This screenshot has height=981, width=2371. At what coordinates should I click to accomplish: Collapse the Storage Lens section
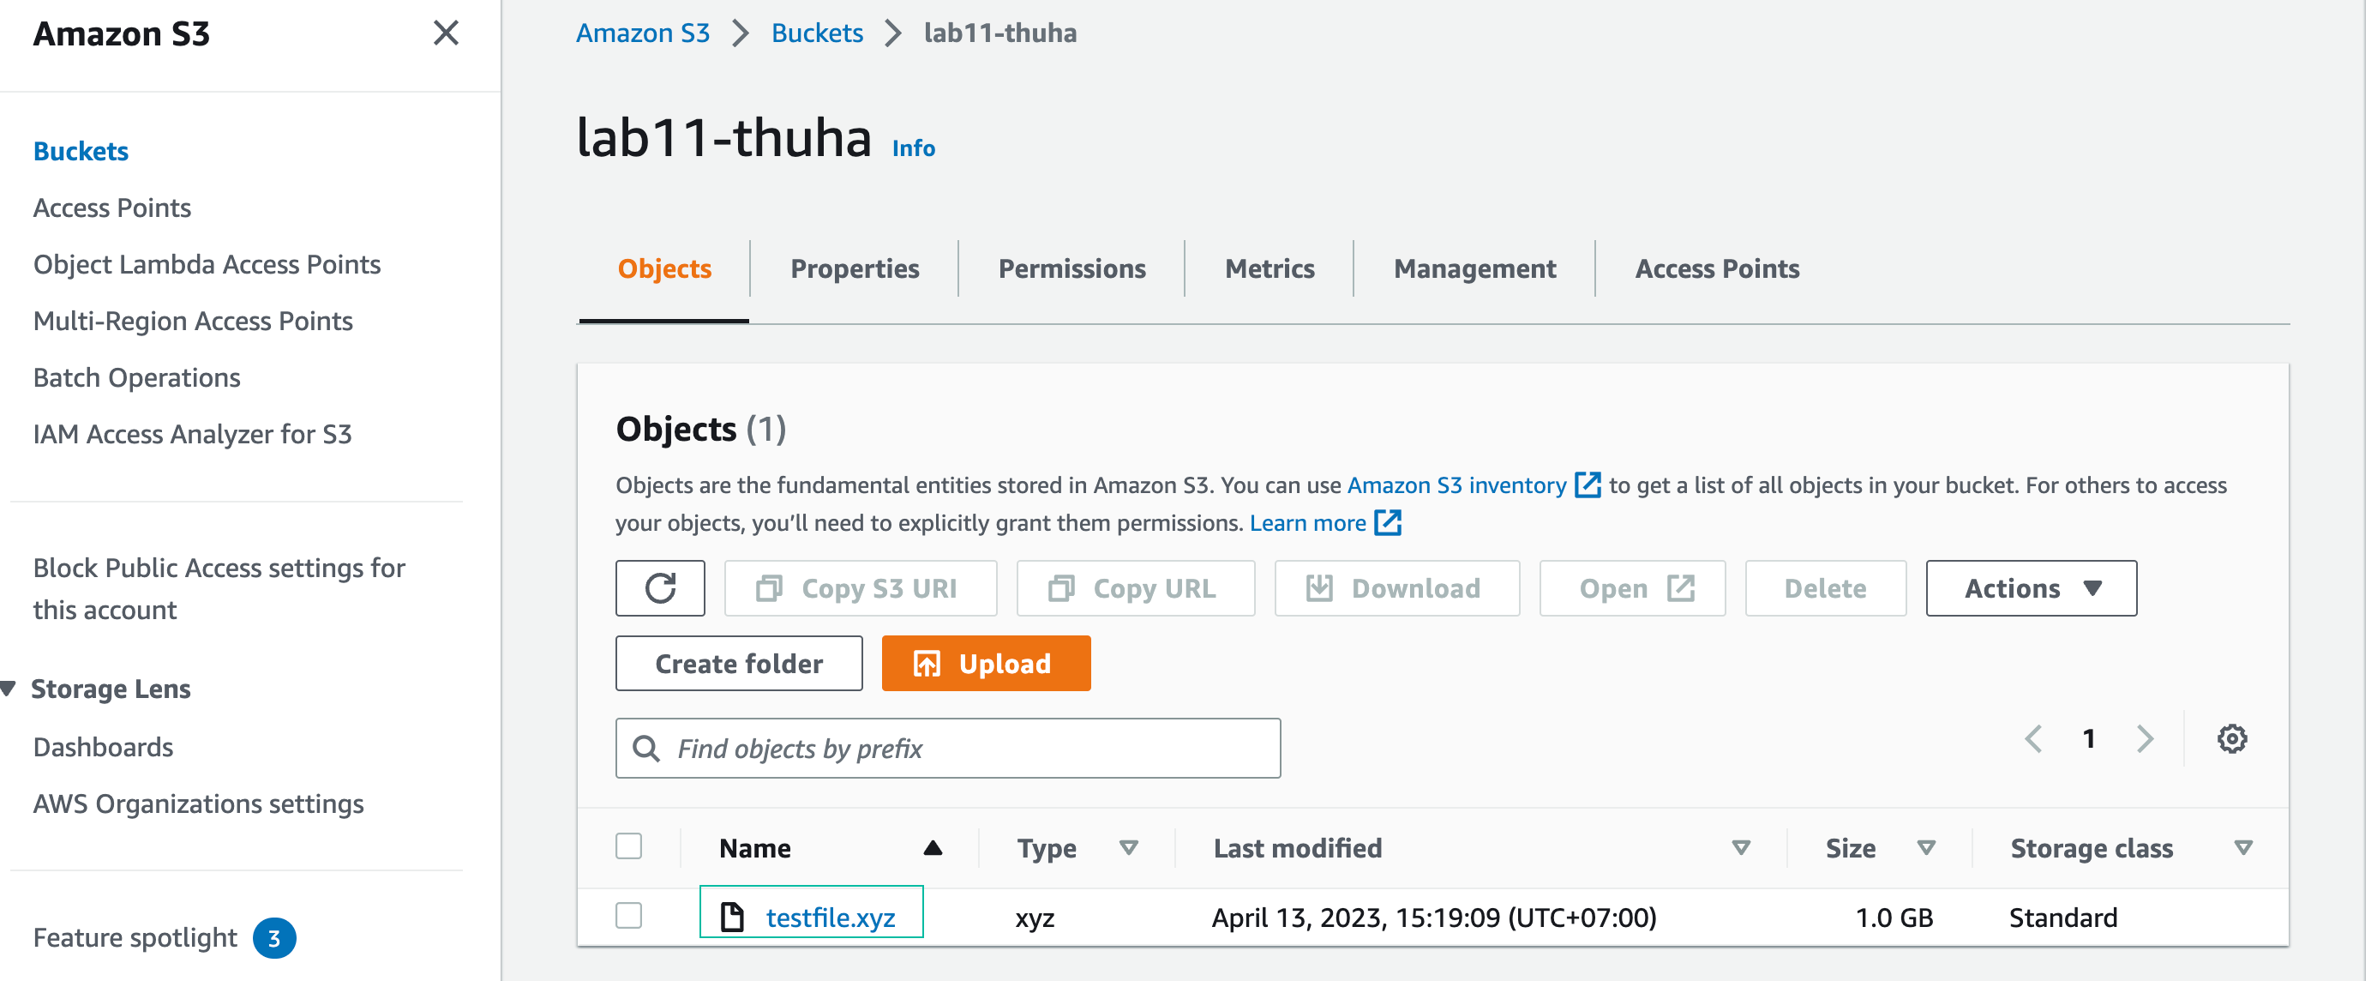9,688
